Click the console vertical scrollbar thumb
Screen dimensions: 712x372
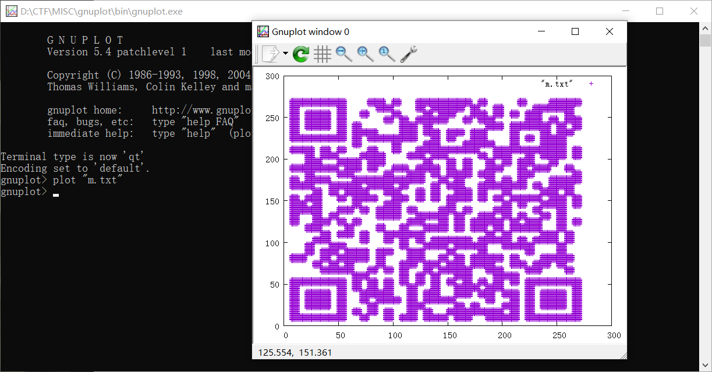(706, 40)
